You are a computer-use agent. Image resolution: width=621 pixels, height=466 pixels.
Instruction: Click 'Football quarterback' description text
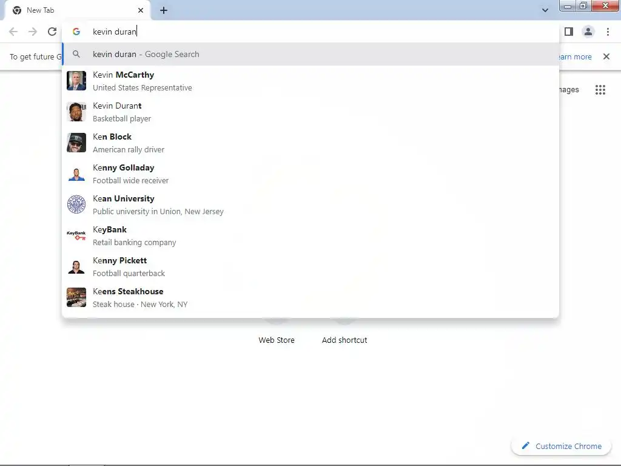point(129,274)
